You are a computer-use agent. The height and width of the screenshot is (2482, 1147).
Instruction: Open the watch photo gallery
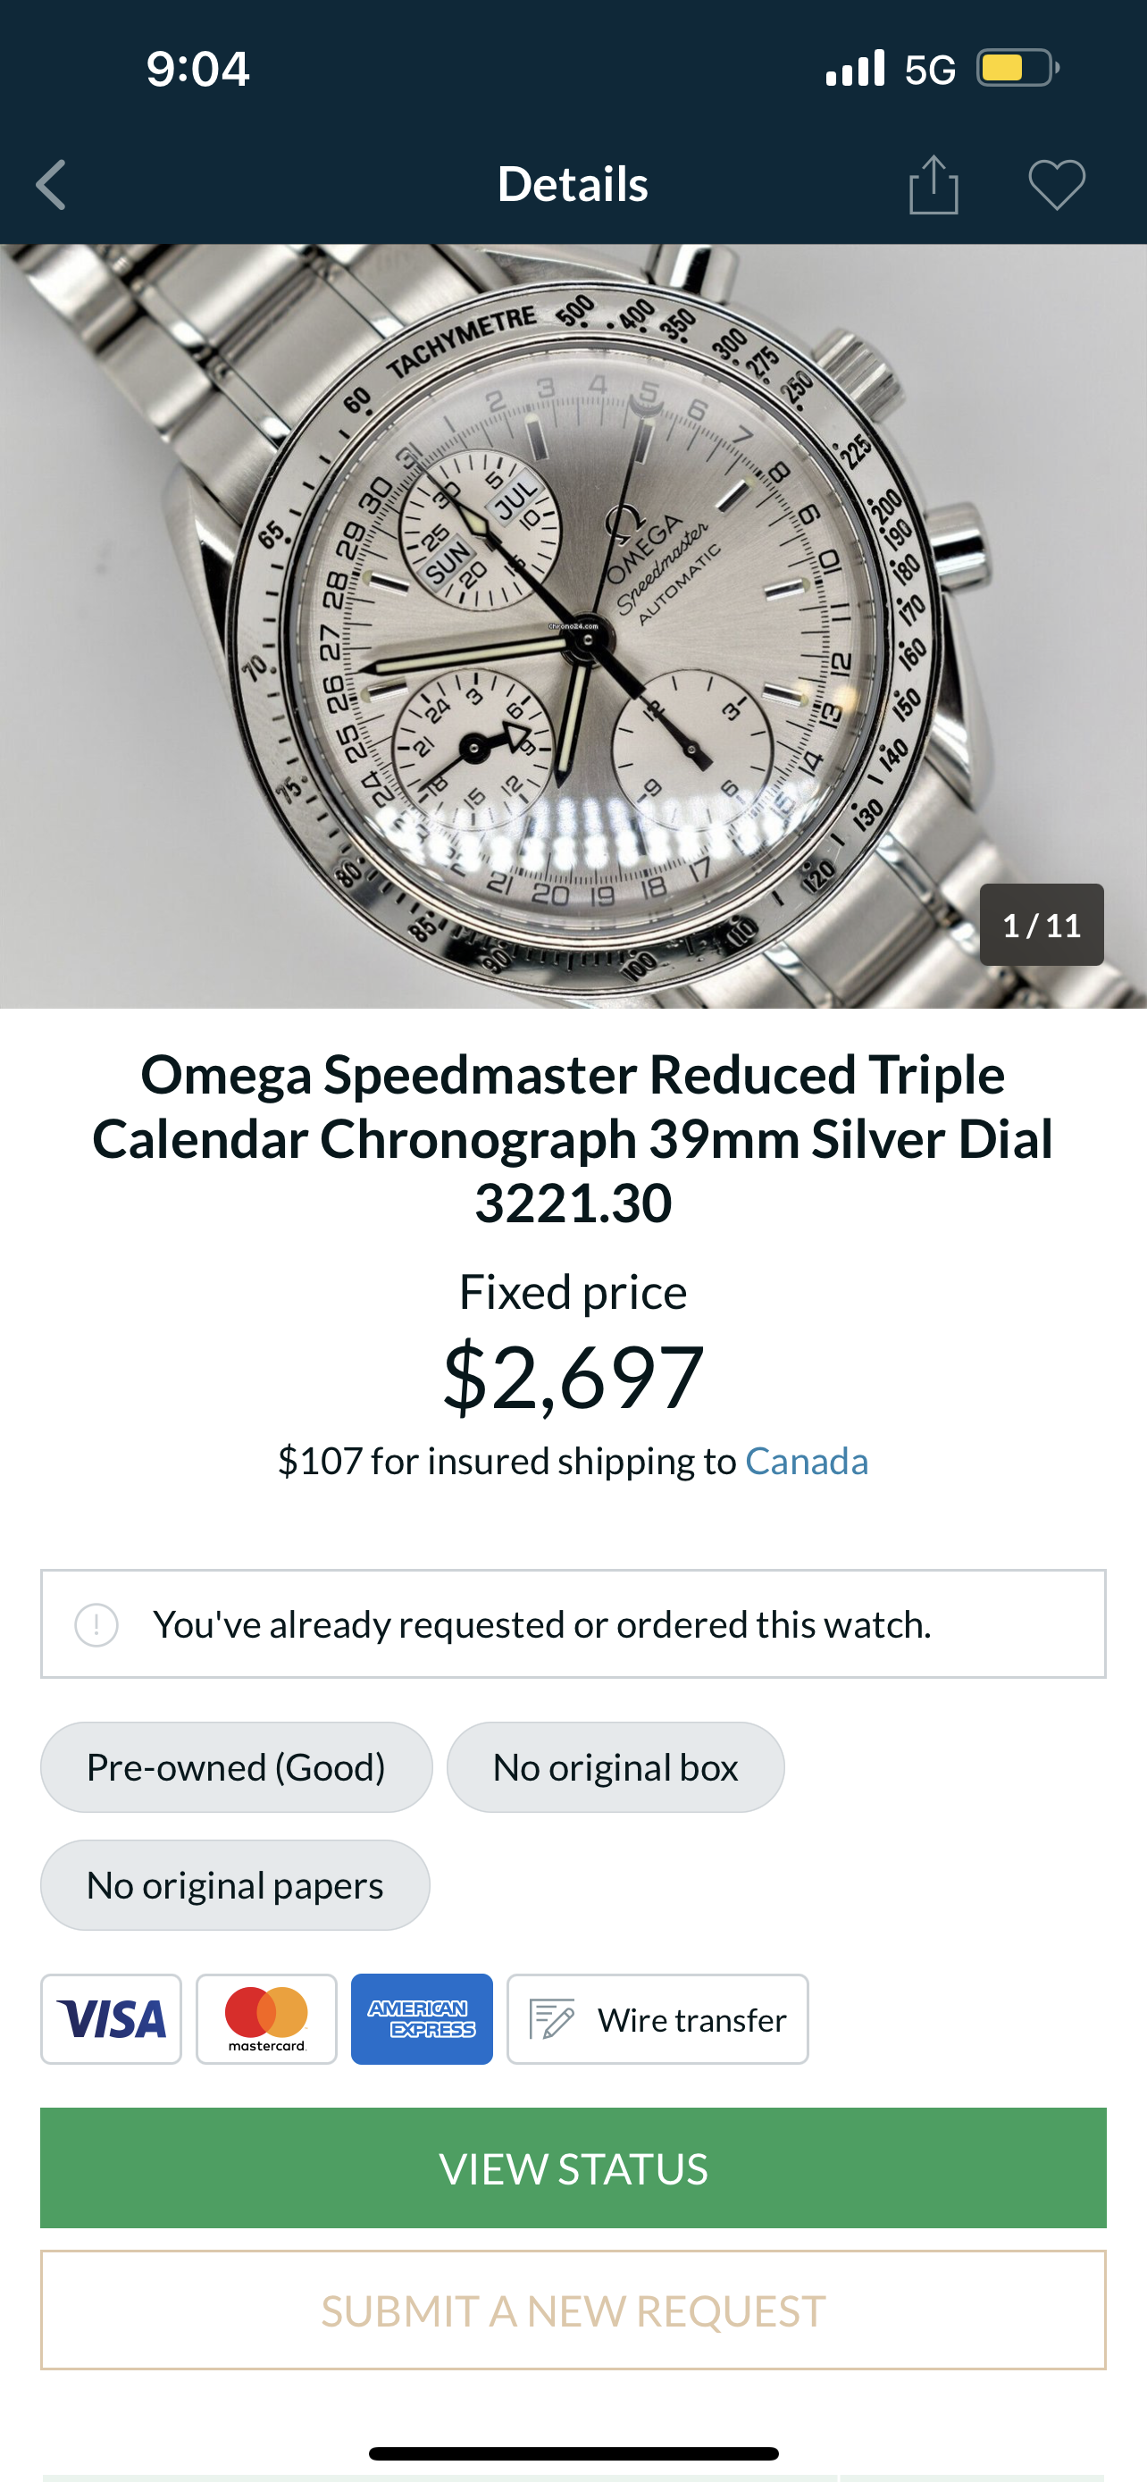(x=573, y=626)
